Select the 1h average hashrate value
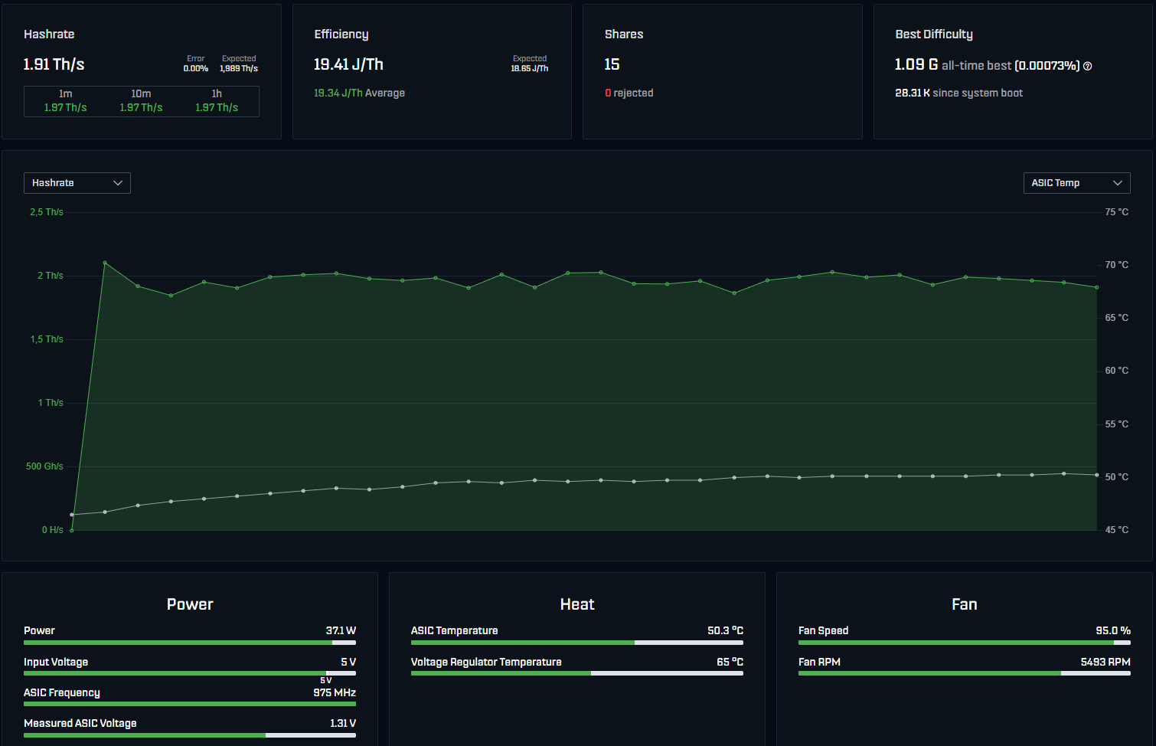The image size is (1156, 746). [x=217, y=108]
